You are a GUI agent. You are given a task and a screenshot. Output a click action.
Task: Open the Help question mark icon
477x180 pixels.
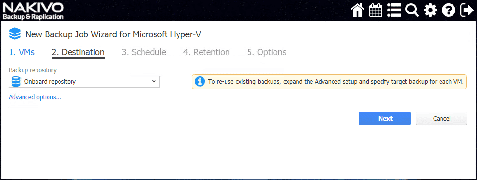coord(448,11)
